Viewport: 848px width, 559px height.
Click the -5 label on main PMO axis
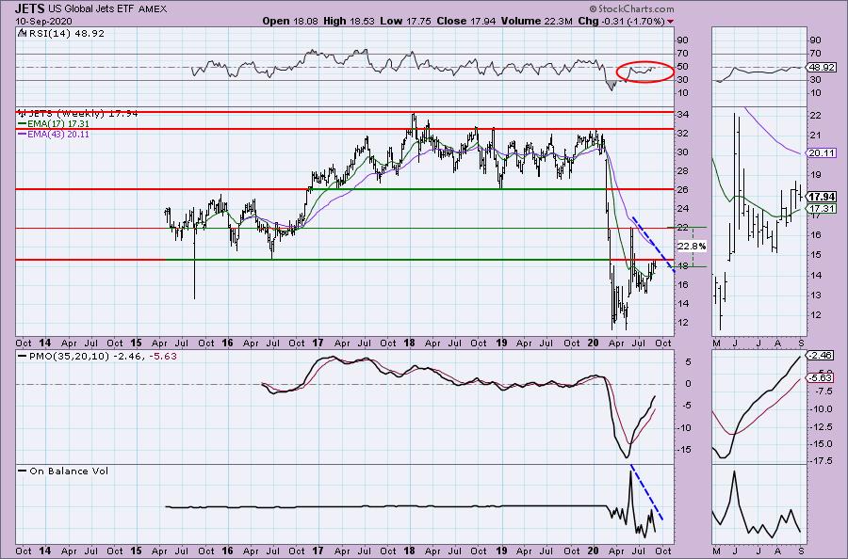click(686, 406)
